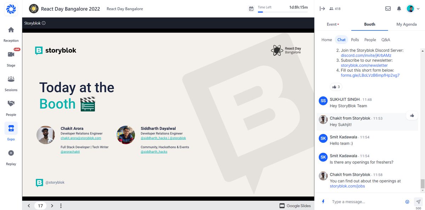Click the Storyblok logo on the slide
Viewport: 425px width, 210px height.
pos(56,51)
